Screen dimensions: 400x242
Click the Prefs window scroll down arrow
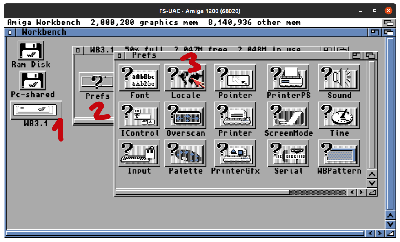(x=372, y=183)
